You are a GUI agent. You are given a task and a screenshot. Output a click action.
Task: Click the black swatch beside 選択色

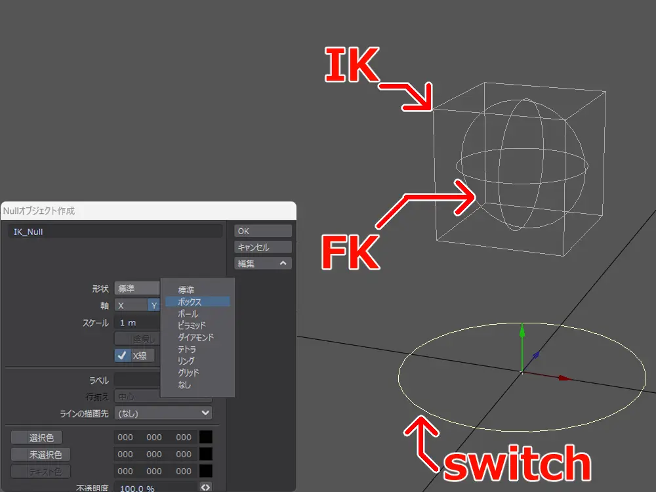206,438
